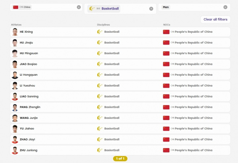Click the basketball pictogram in Basketball filter
This screenshot has height=163, width=238.
tap(92, 9)
